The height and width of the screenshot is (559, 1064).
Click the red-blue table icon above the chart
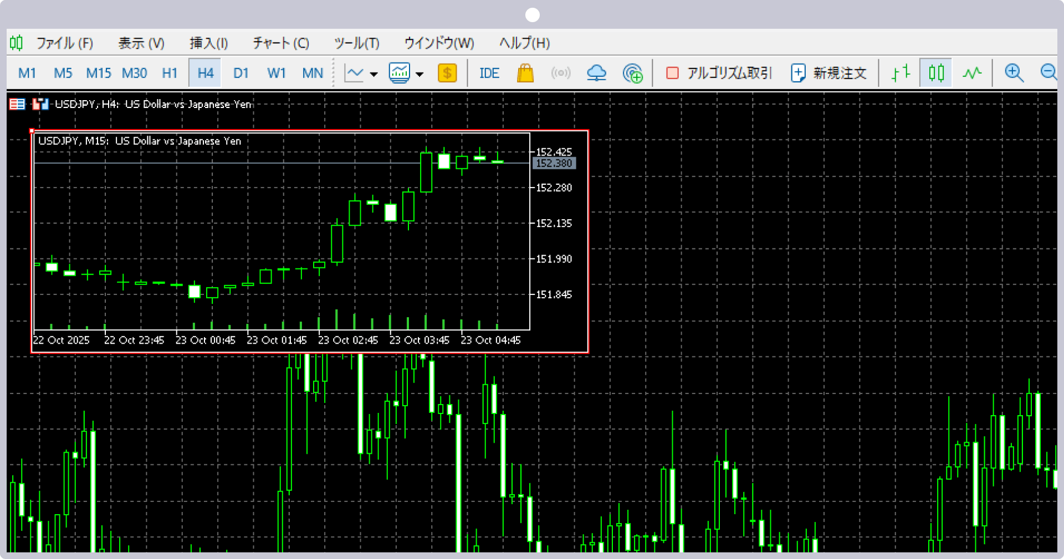pyautogui.click(x=17, y=104)
